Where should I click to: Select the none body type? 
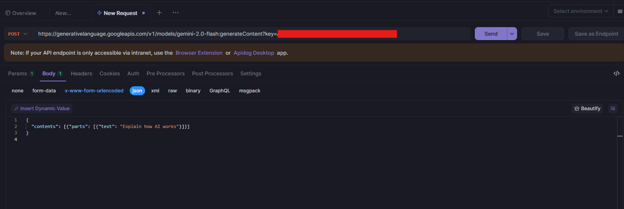pyautogui.click(x=17, y=91)
